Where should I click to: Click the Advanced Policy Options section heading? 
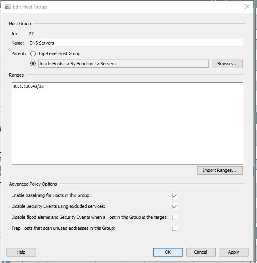[33, 184]
